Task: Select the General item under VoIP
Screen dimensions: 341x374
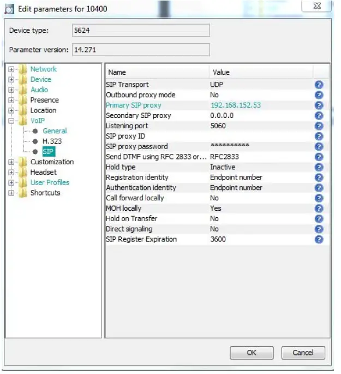Action: (55, 131)
